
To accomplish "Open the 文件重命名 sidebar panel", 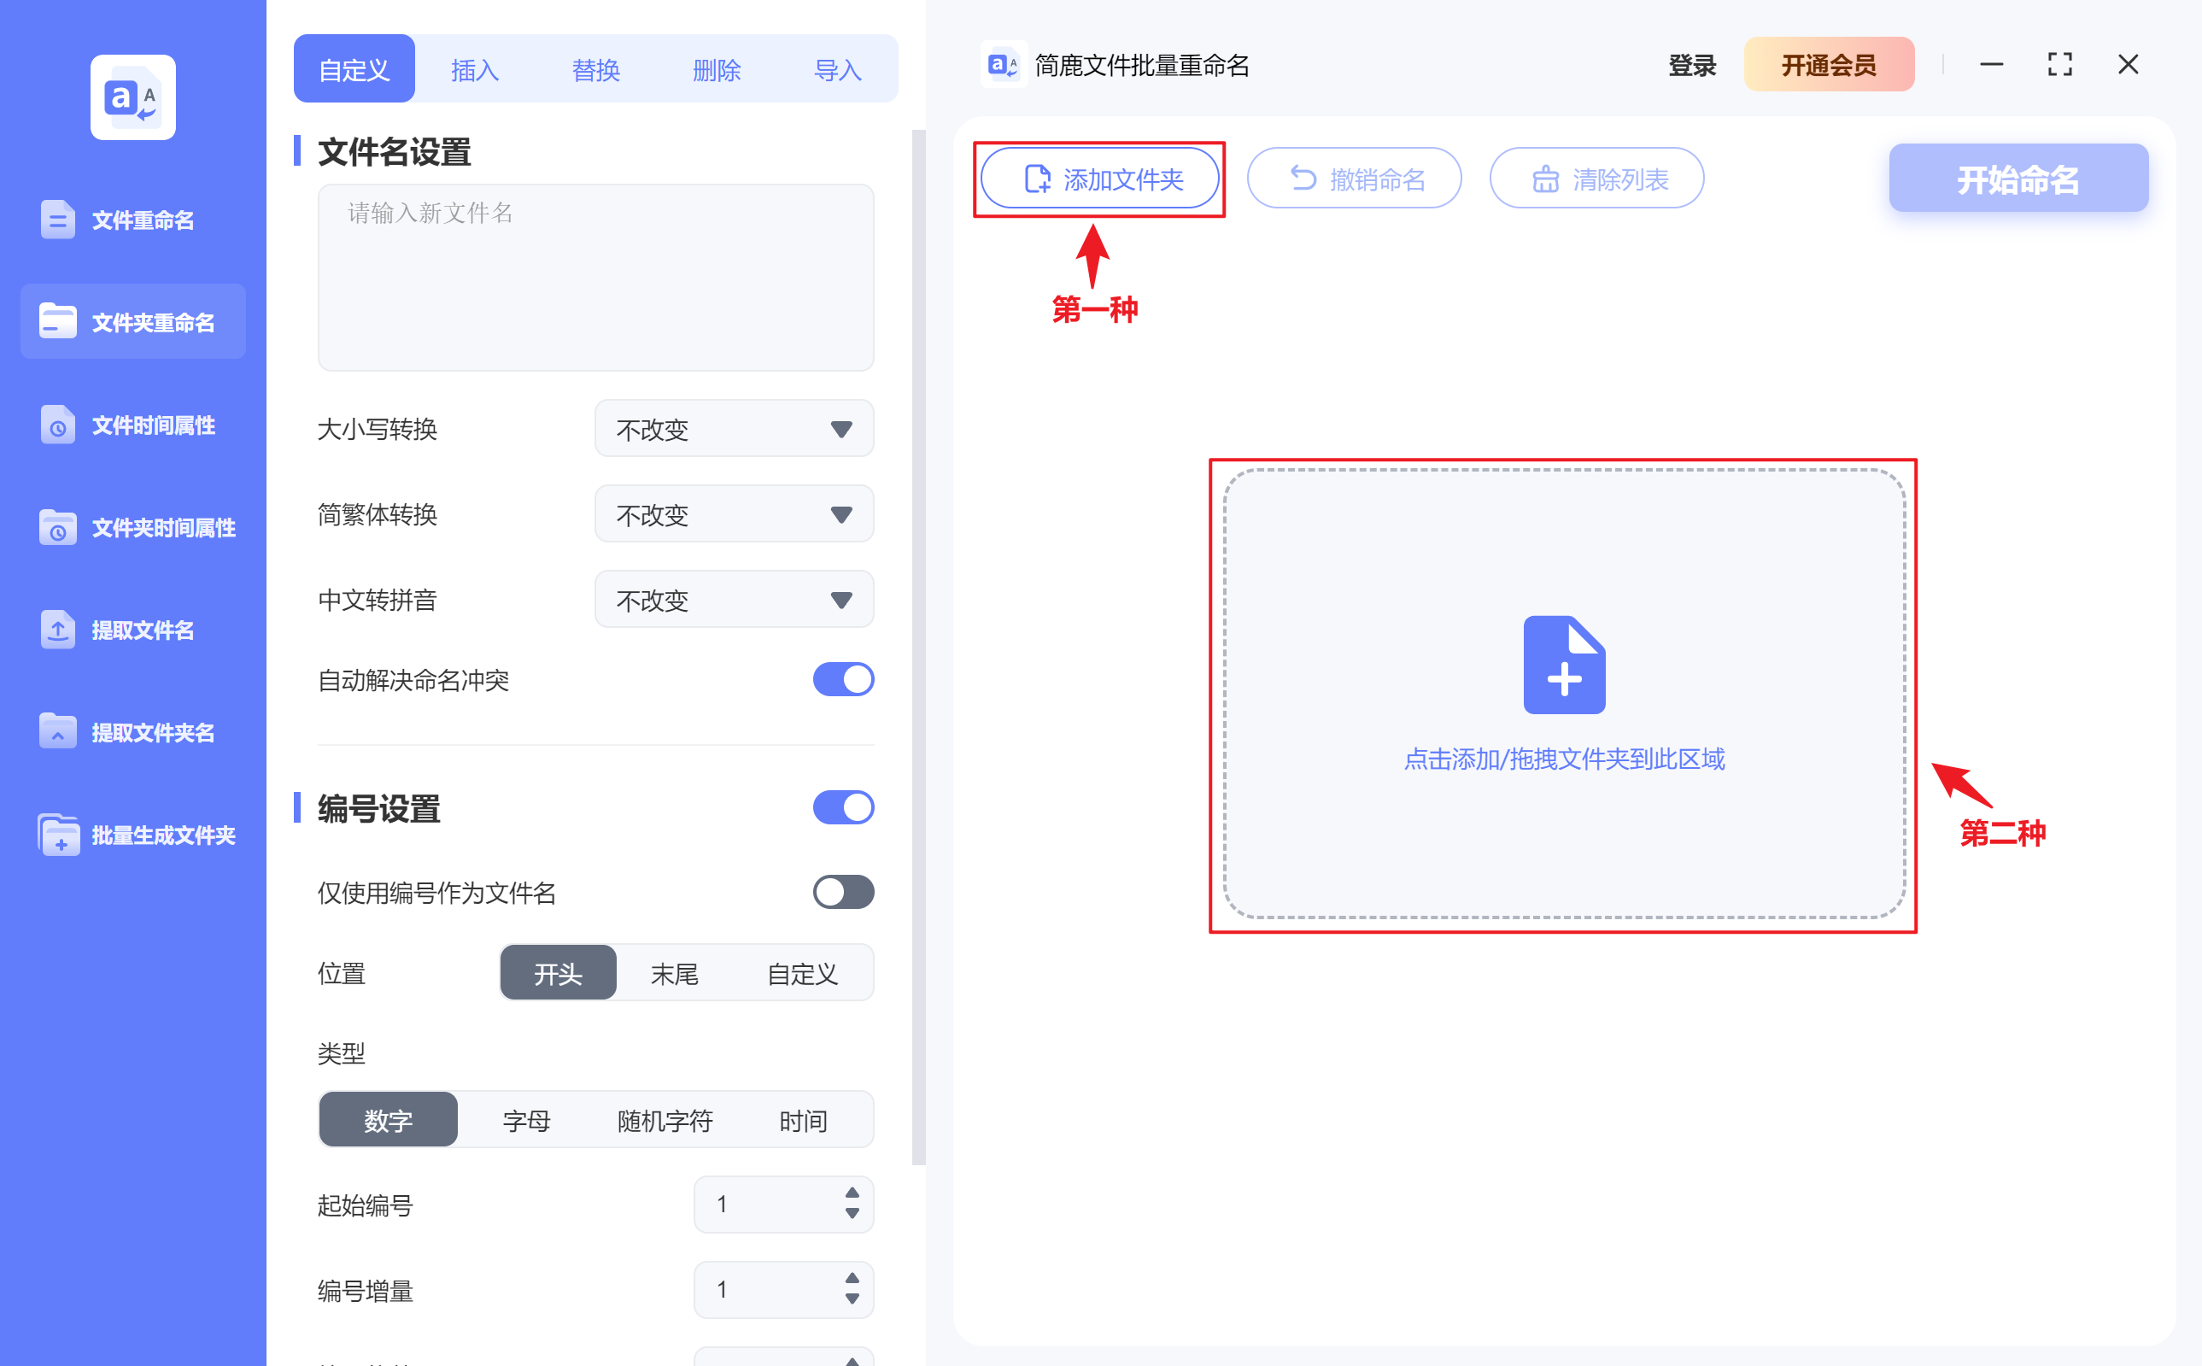I will point(132,219).
